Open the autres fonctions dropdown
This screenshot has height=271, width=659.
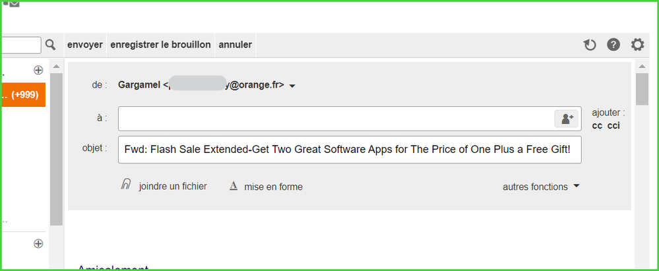(x=541, y=187)
